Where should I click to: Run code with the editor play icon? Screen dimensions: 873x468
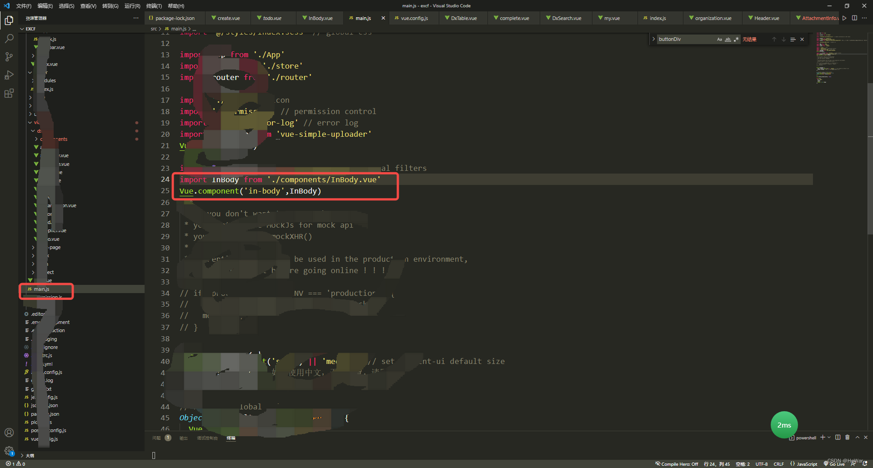pyautogui.click(x=844, y=18)
